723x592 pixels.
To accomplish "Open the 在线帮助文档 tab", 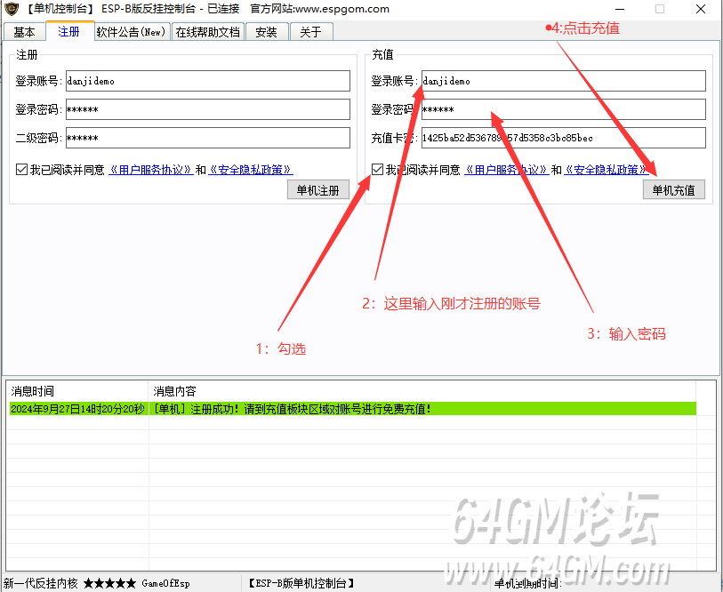I will tap(207, 32).
